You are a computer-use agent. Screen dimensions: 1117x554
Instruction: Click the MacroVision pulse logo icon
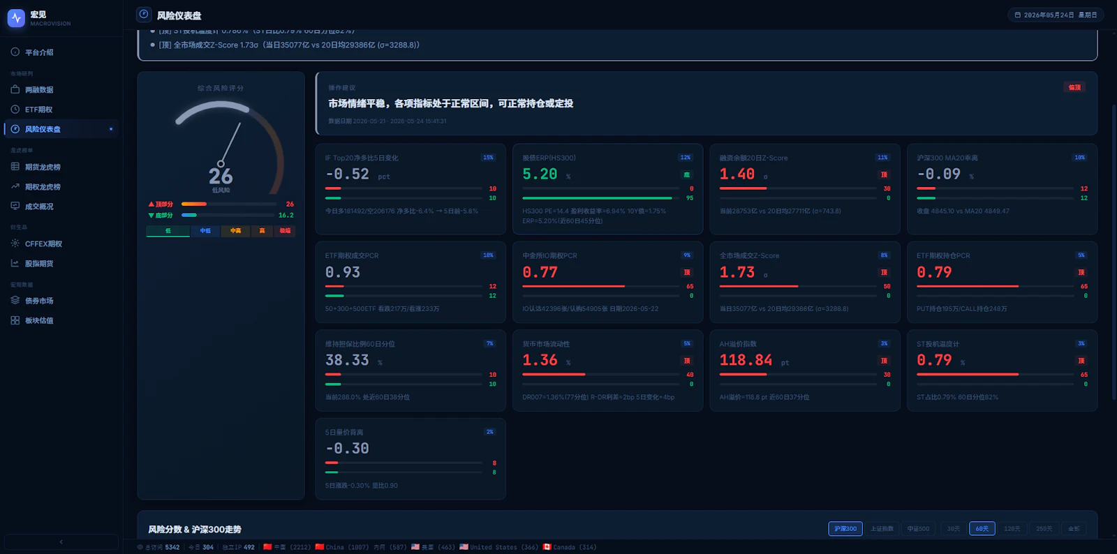click(16, 18)
